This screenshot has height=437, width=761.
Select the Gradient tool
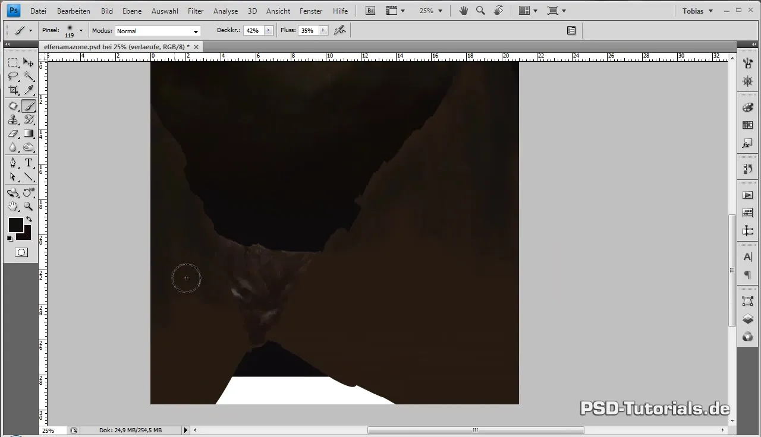[28, 134]
